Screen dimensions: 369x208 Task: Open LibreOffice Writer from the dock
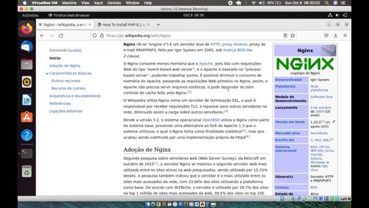[x=27, y=99]
